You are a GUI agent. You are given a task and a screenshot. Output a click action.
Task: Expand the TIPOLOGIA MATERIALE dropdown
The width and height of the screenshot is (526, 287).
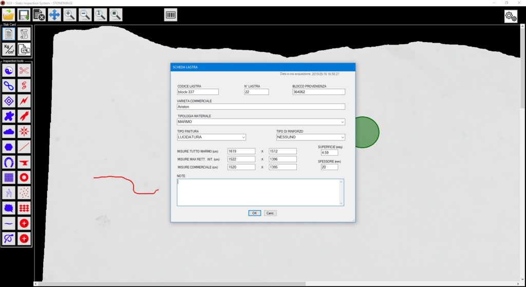[x=261, y=122]
